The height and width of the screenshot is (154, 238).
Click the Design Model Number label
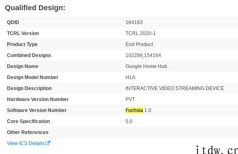33,77
